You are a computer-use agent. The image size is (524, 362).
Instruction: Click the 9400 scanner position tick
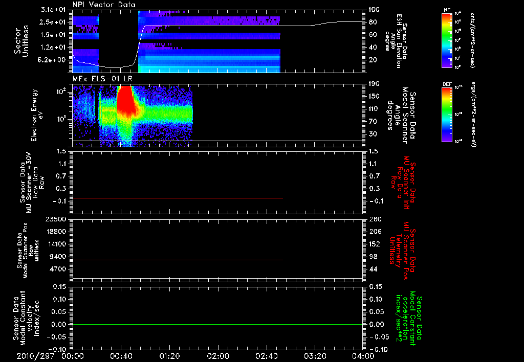coord(58,257)
